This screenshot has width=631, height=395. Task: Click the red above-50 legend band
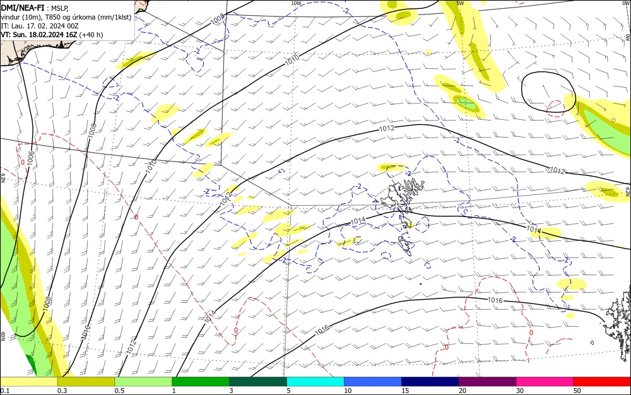click(602, 382)
